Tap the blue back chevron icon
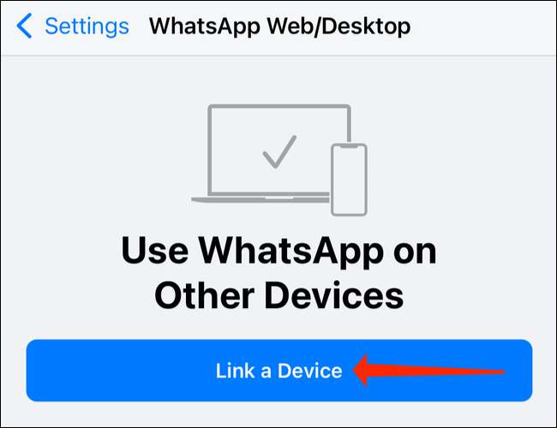Image resolution: width=557 pixels, height=428 pixels. point(24,26)
